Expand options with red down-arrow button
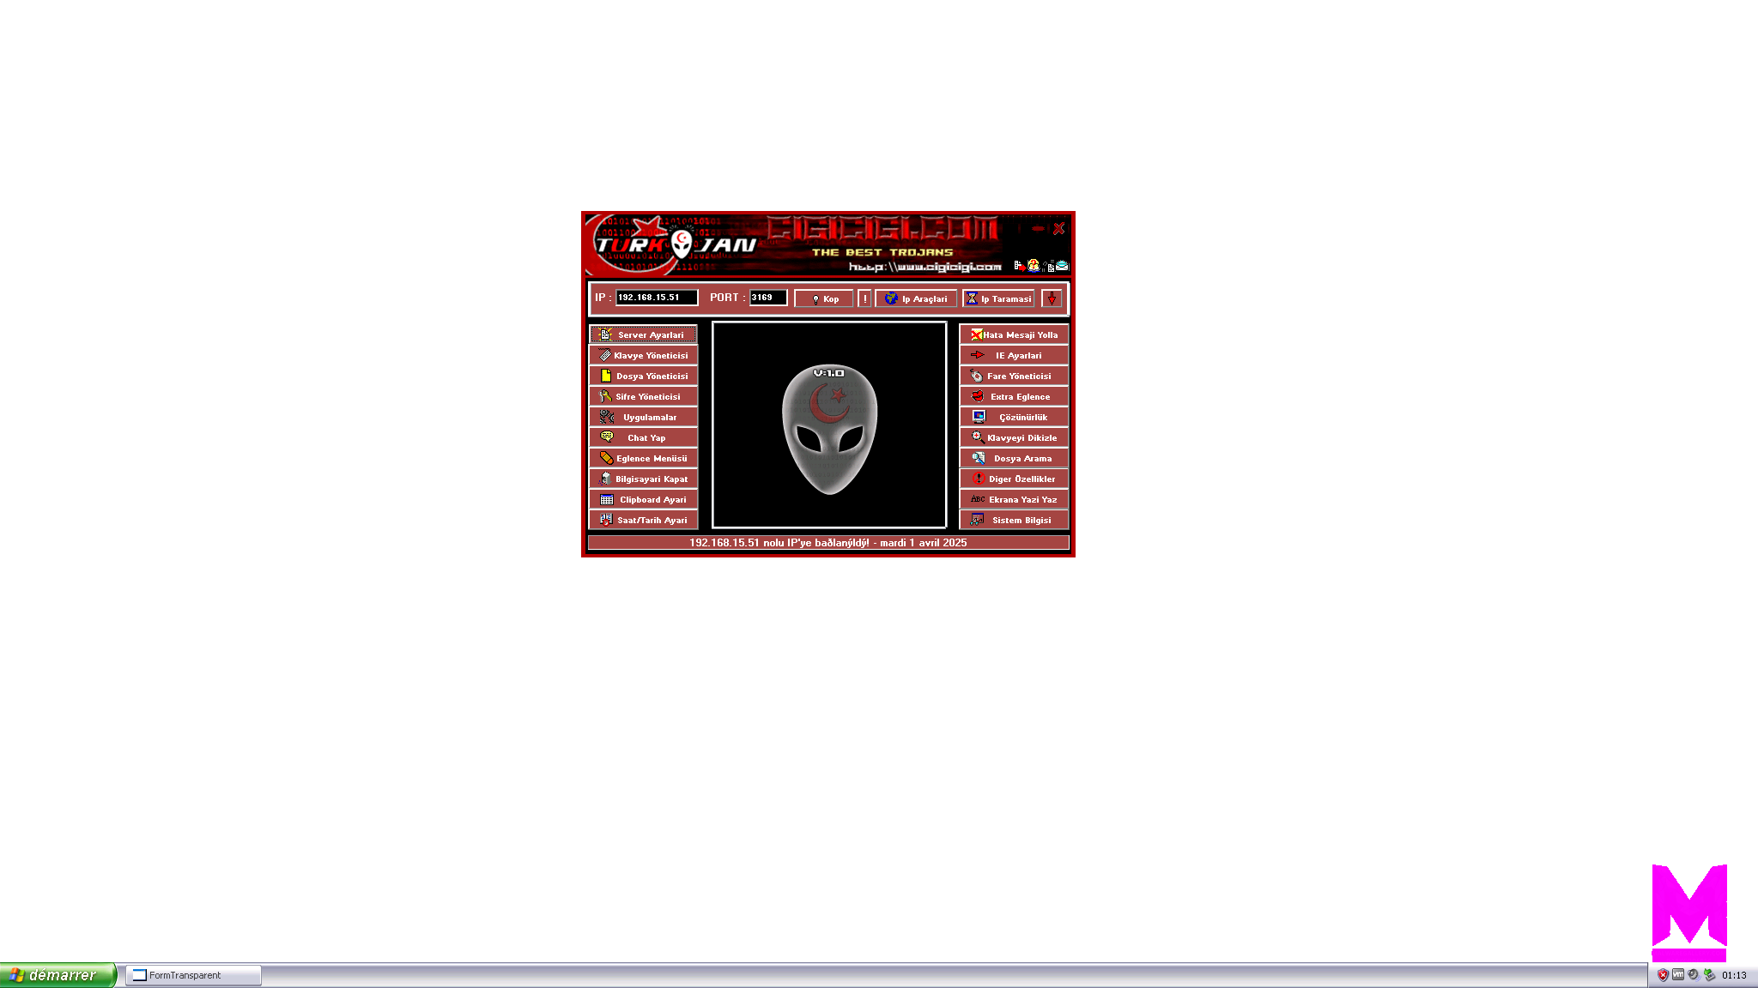 1052,298
